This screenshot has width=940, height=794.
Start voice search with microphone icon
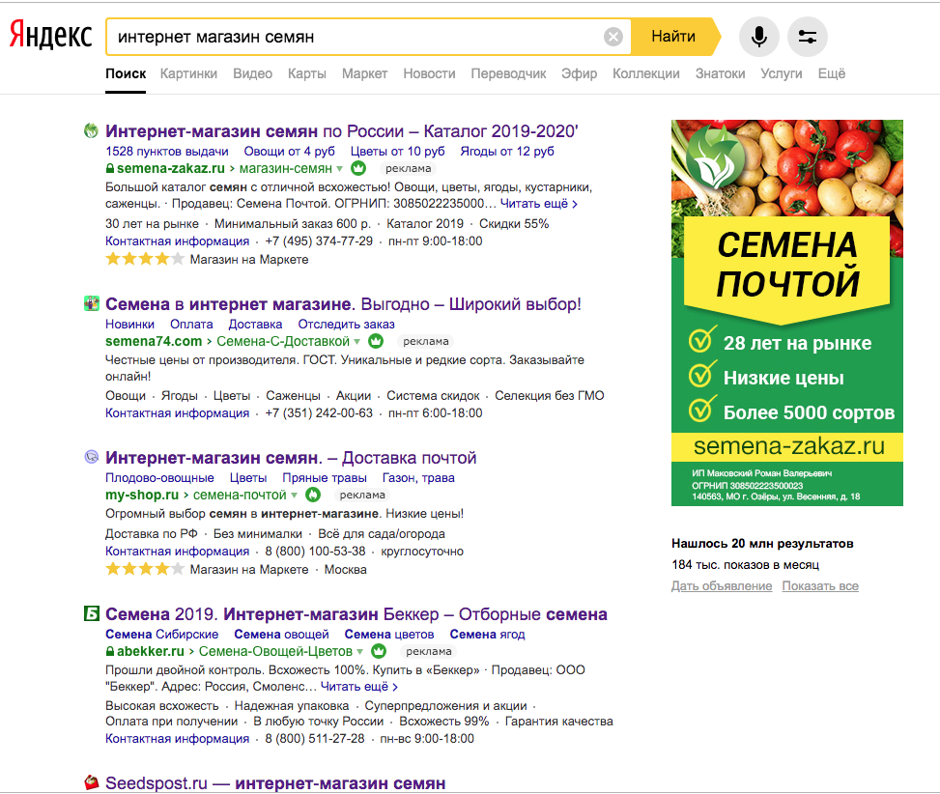point(759,37)
